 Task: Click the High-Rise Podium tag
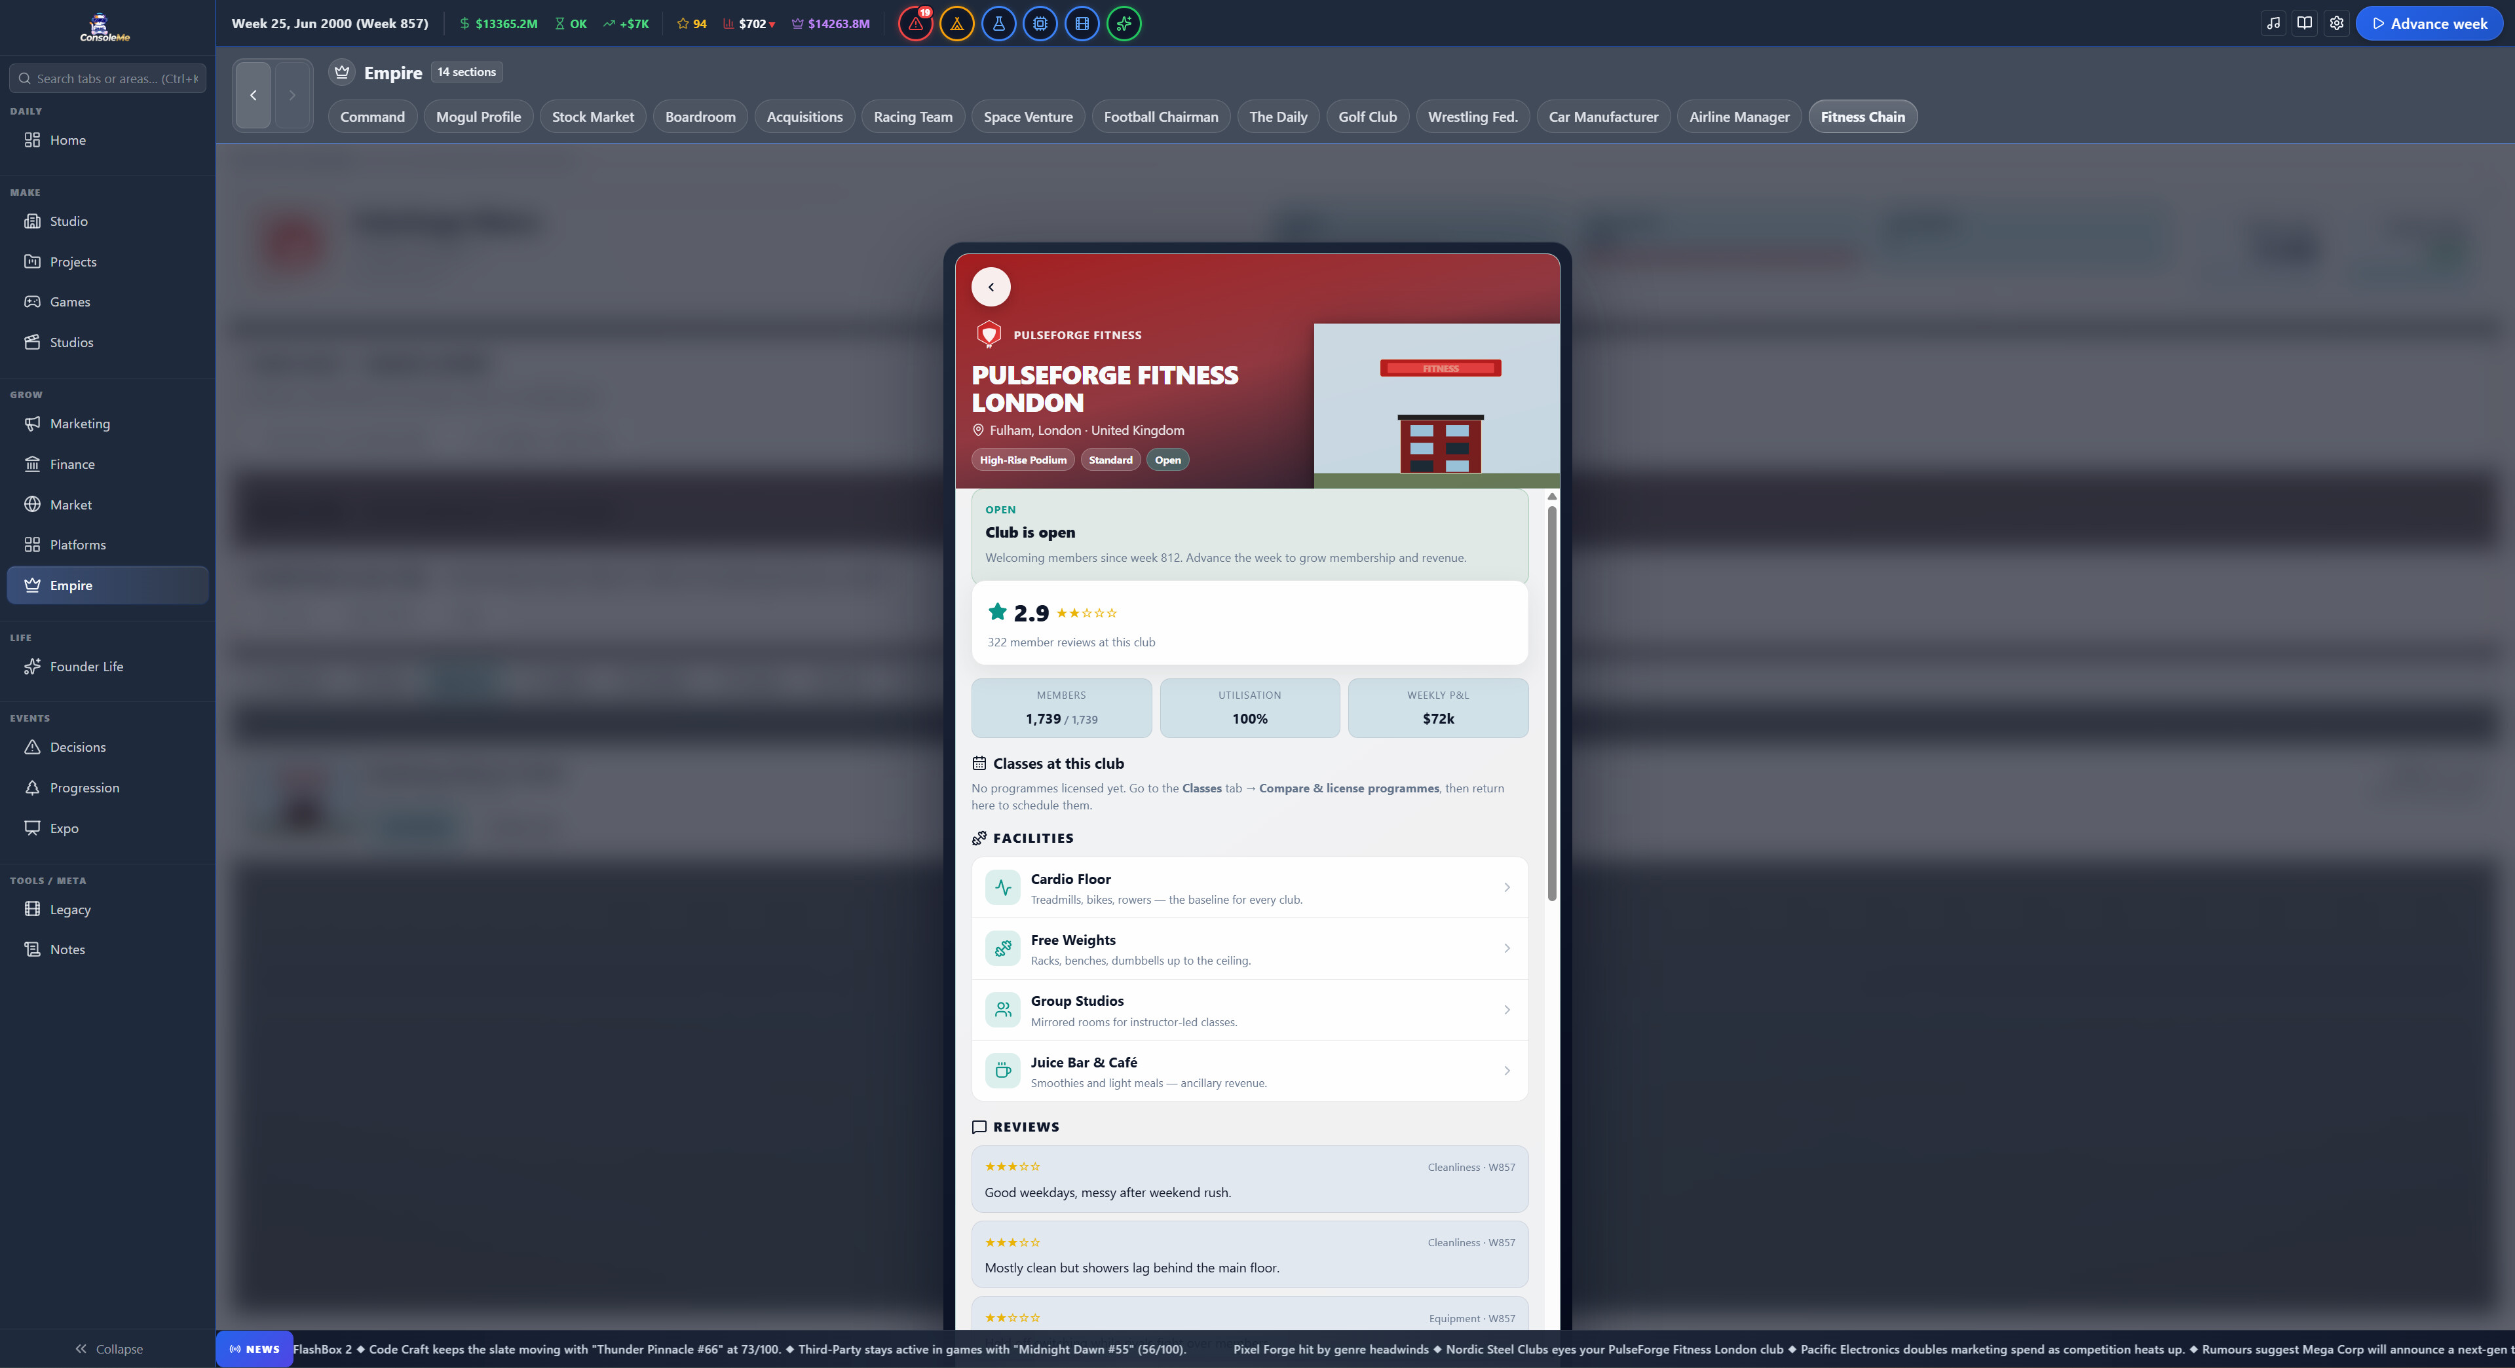tap(1023, 460)
